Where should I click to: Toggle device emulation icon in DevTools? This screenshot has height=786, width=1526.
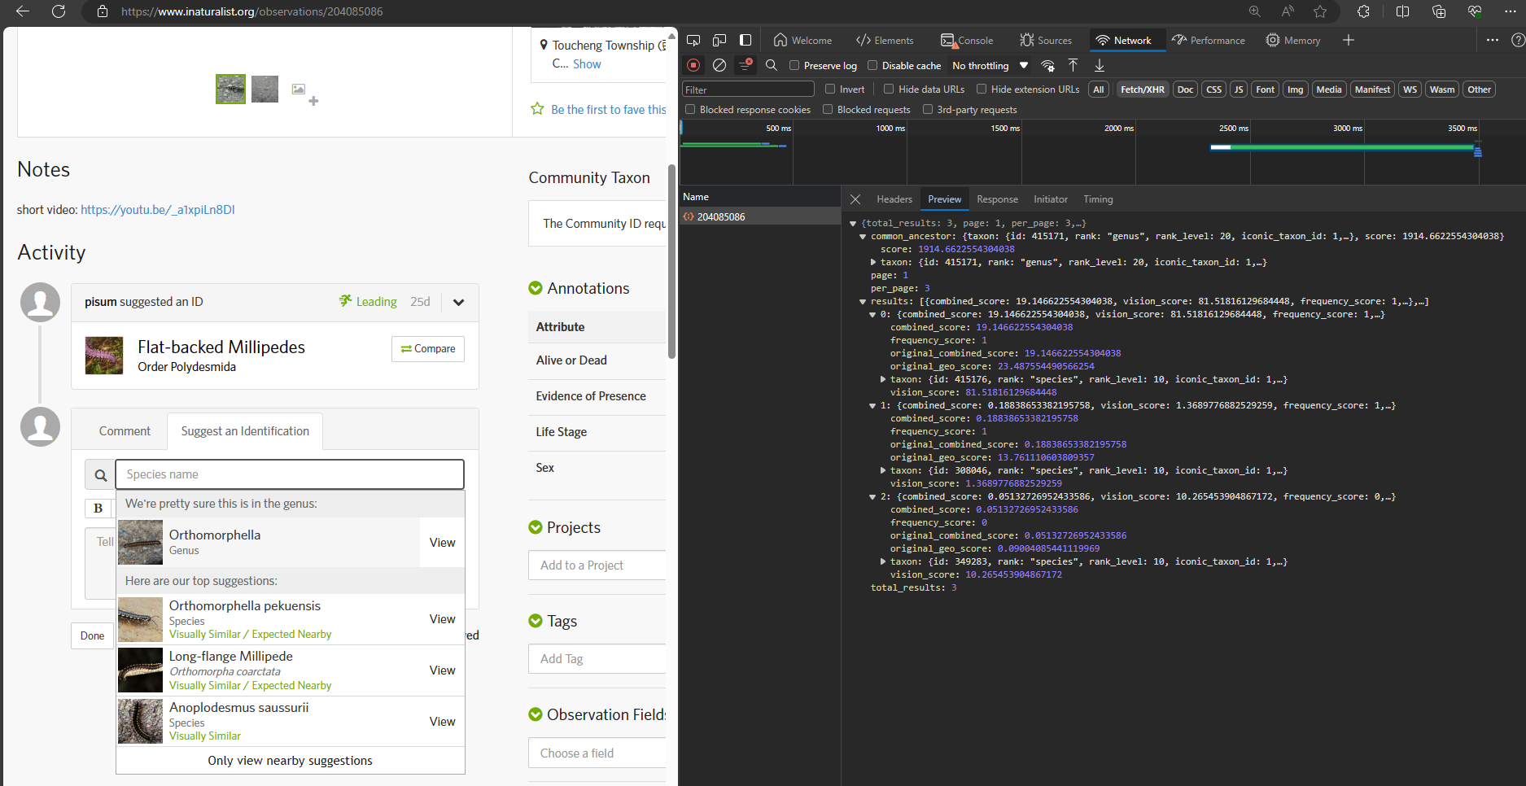tap(719, 40)
